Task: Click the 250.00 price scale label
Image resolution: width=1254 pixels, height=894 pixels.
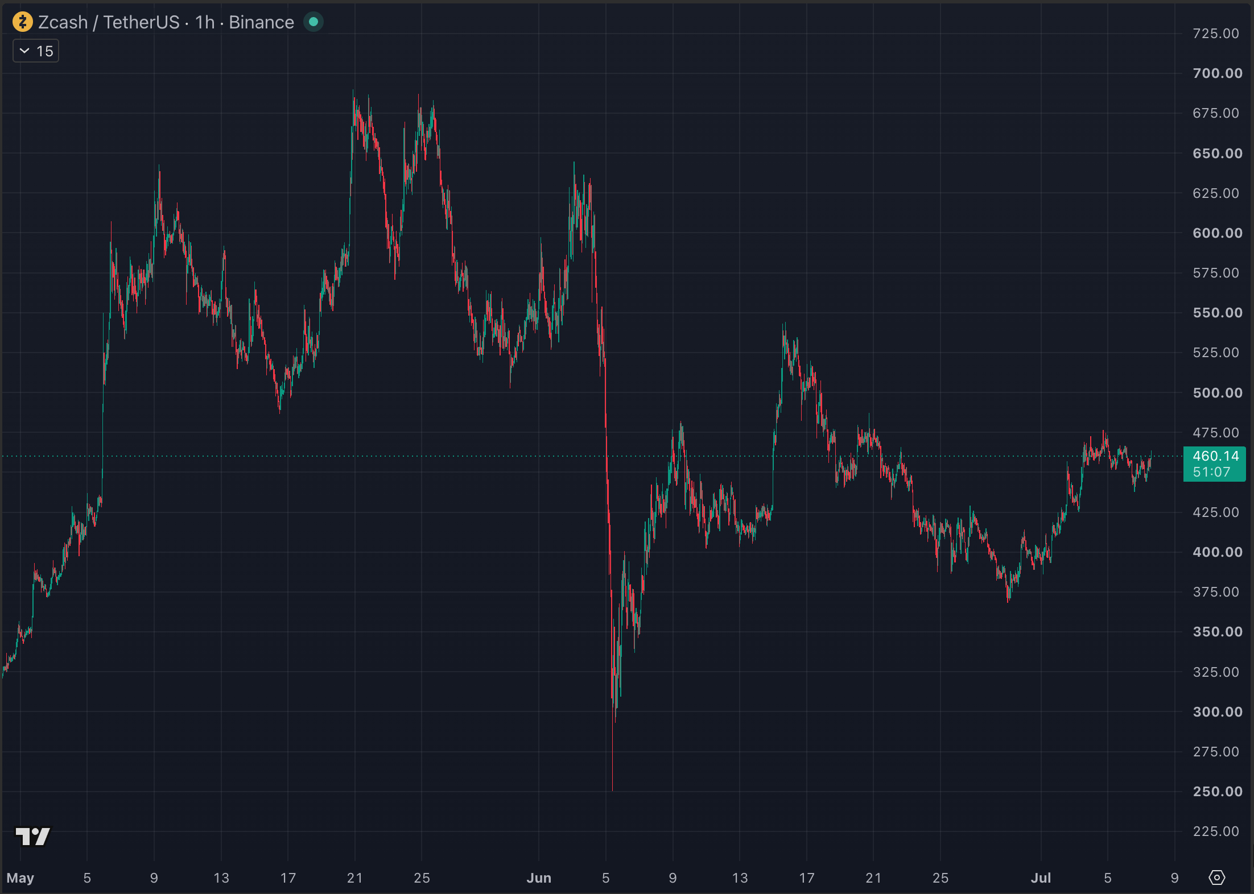Action: pyautogui.click(x=1217, y=792)
